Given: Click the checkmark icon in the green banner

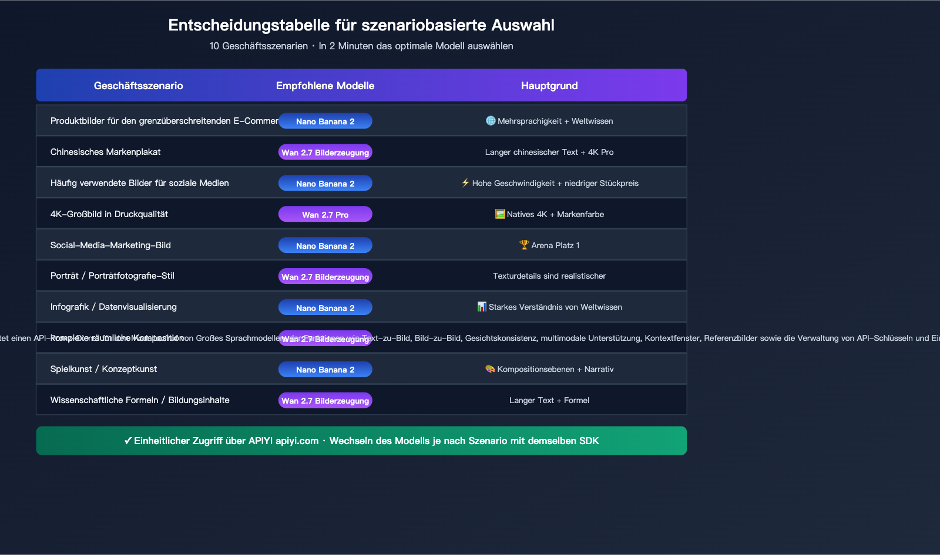Looking at the screenshot, I should (127, 441).
